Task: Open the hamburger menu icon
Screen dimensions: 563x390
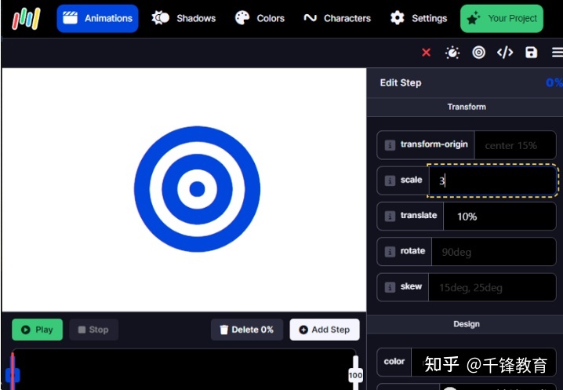Action: tap(558, 53)
